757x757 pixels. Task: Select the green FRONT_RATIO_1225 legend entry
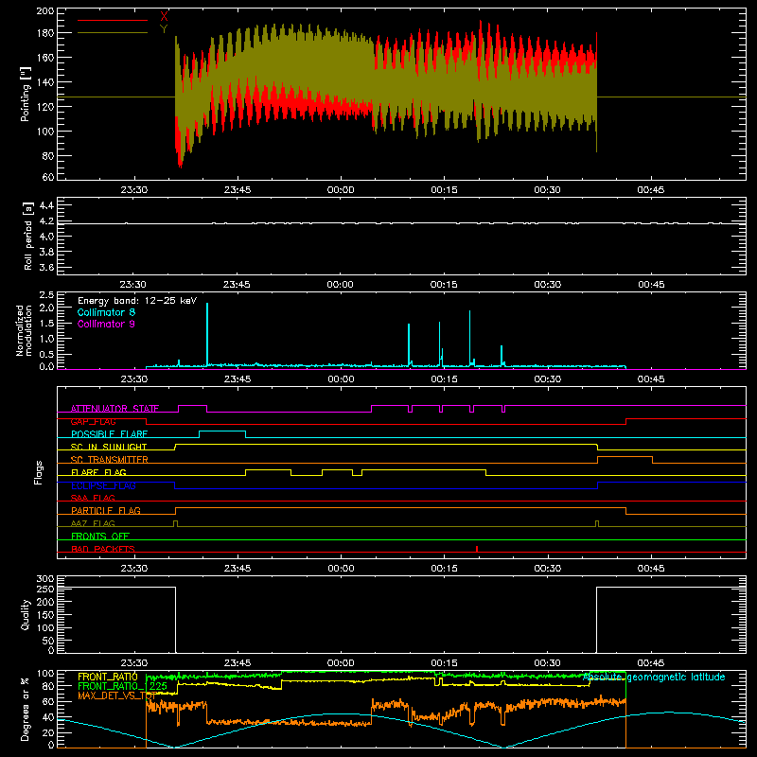(x=123, y=686)
